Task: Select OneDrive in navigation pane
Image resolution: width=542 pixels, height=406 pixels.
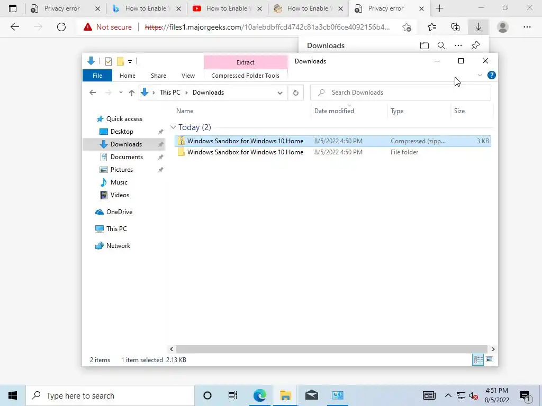Action: [x=119, y=212]
